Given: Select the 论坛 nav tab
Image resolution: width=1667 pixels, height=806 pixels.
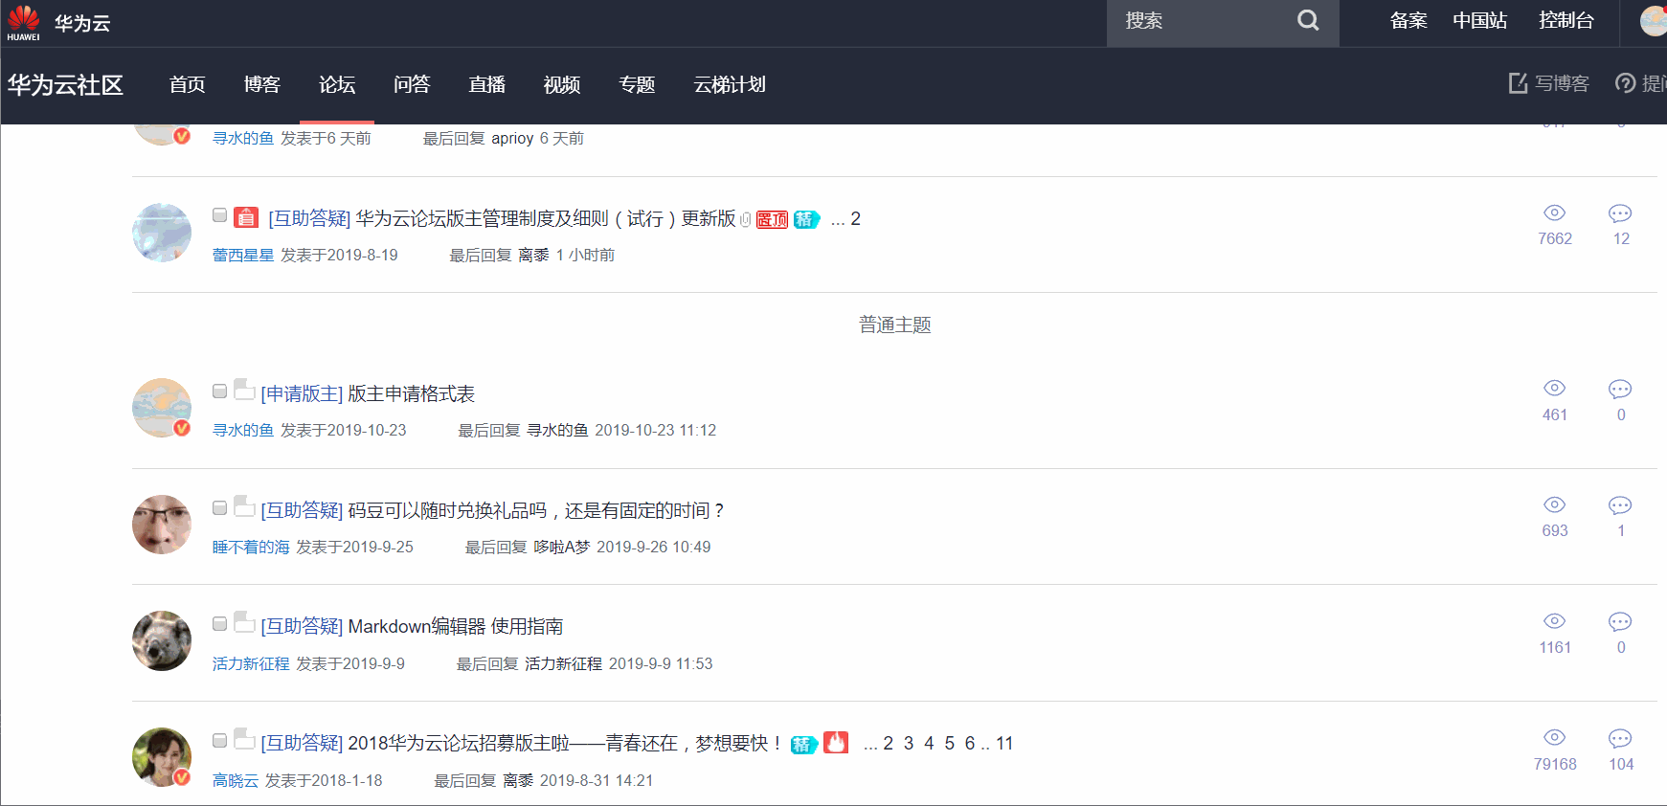Looking at the screenshot, I should tap(337, 84).
